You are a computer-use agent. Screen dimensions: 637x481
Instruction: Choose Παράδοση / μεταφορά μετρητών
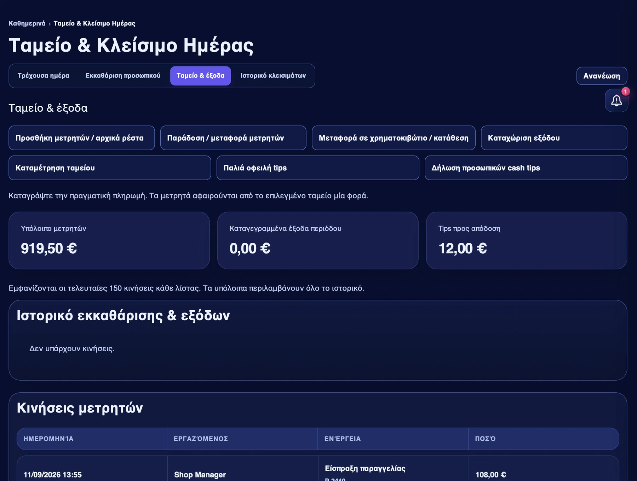coord(233,138)
